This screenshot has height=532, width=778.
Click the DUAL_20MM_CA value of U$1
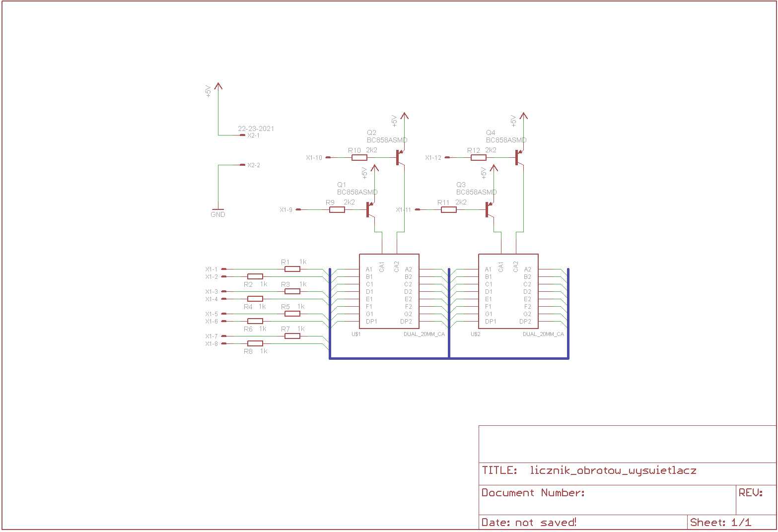[424, 334]
